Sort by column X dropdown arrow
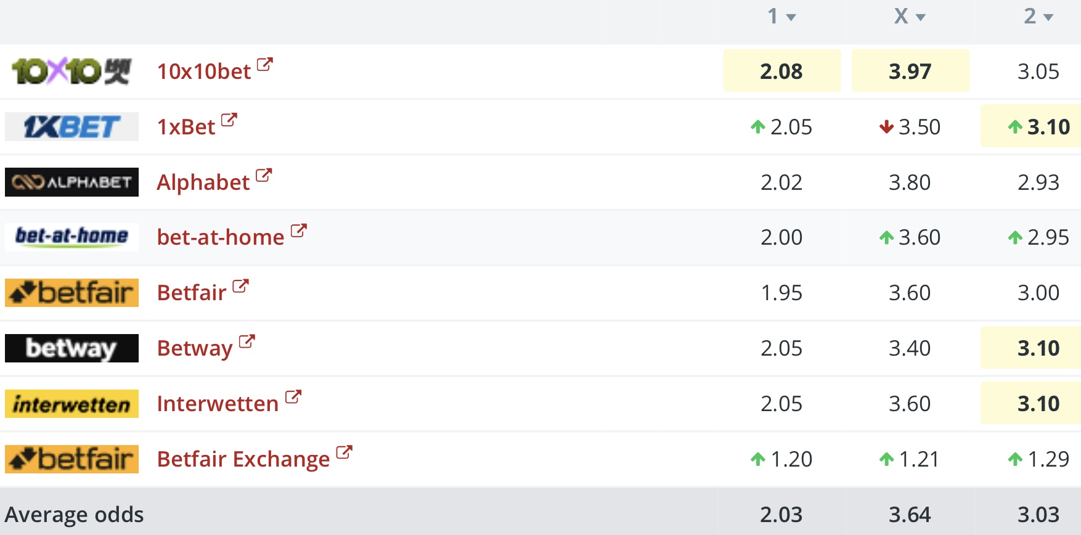 (x=921, y=17)
